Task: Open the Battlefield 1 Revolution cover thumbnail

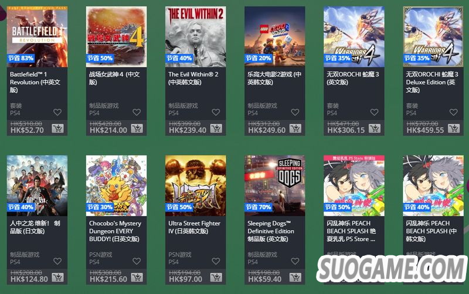Action: point(37,37)
